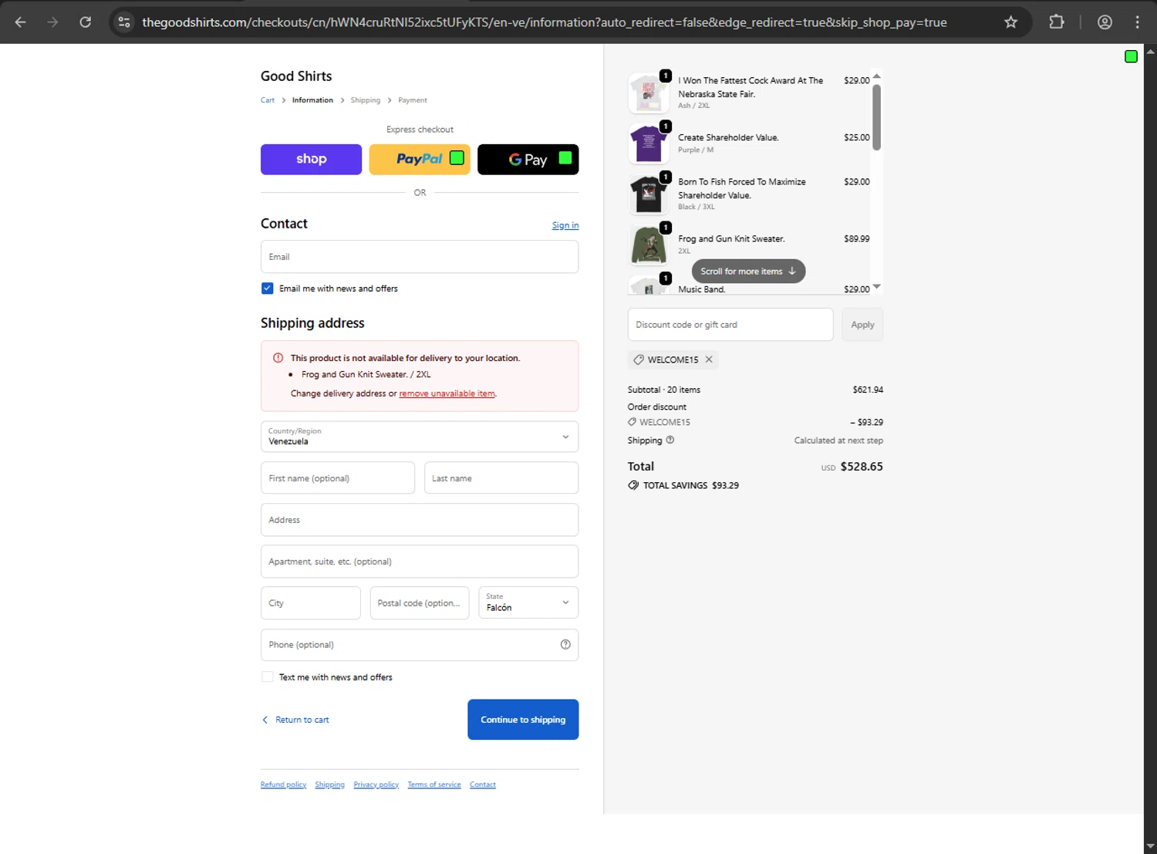1157x854 pixels.
Task: Click the browser address bar URL
Action: [x=545, y=22]
